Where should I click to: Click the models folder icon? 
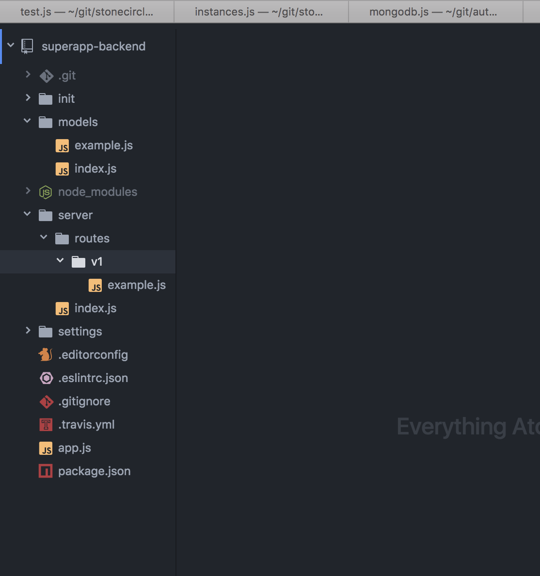(46, 122)
